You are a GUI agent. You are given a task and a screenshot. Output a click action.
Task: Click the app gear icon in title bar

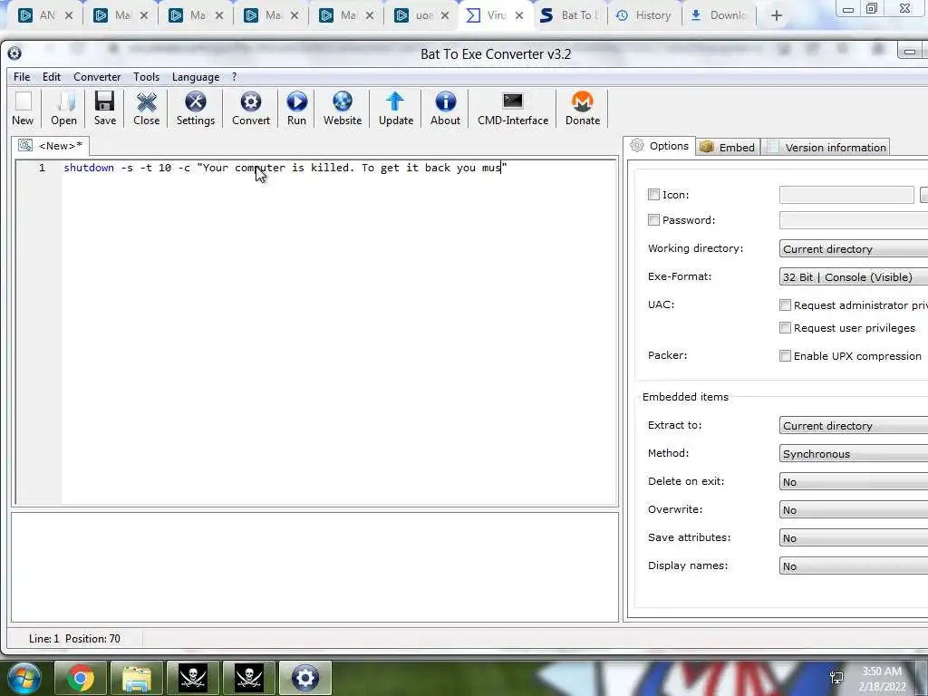[14, 53]
